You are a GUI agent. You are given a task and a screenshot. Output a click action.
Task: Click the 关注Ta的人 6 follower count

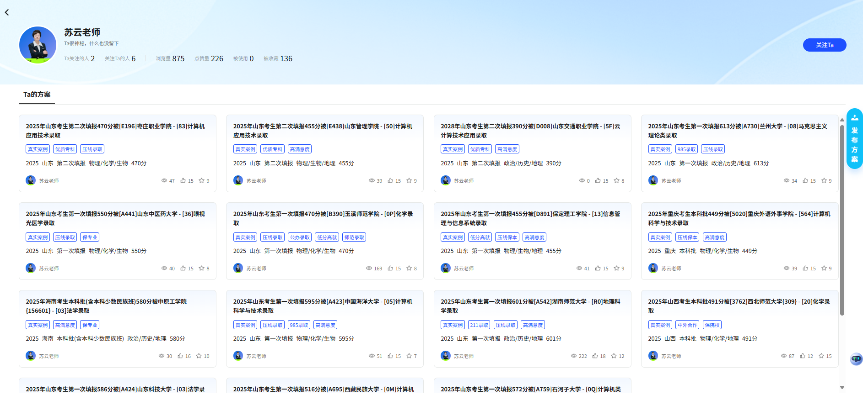(x=120, y=58)
